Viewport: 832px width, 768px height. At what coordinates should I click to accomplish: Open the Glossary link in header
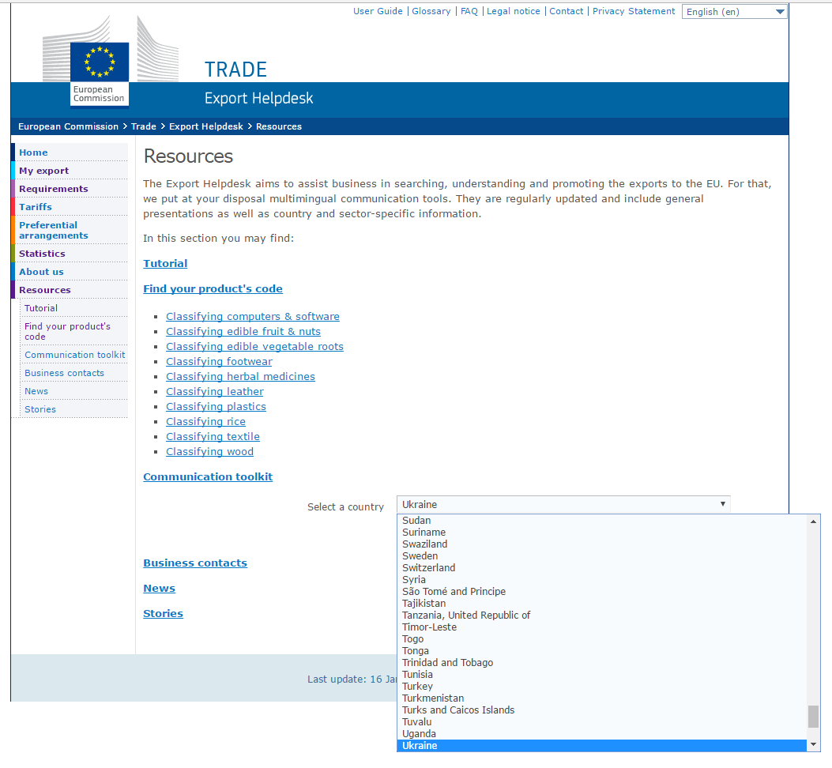[431, 11]
